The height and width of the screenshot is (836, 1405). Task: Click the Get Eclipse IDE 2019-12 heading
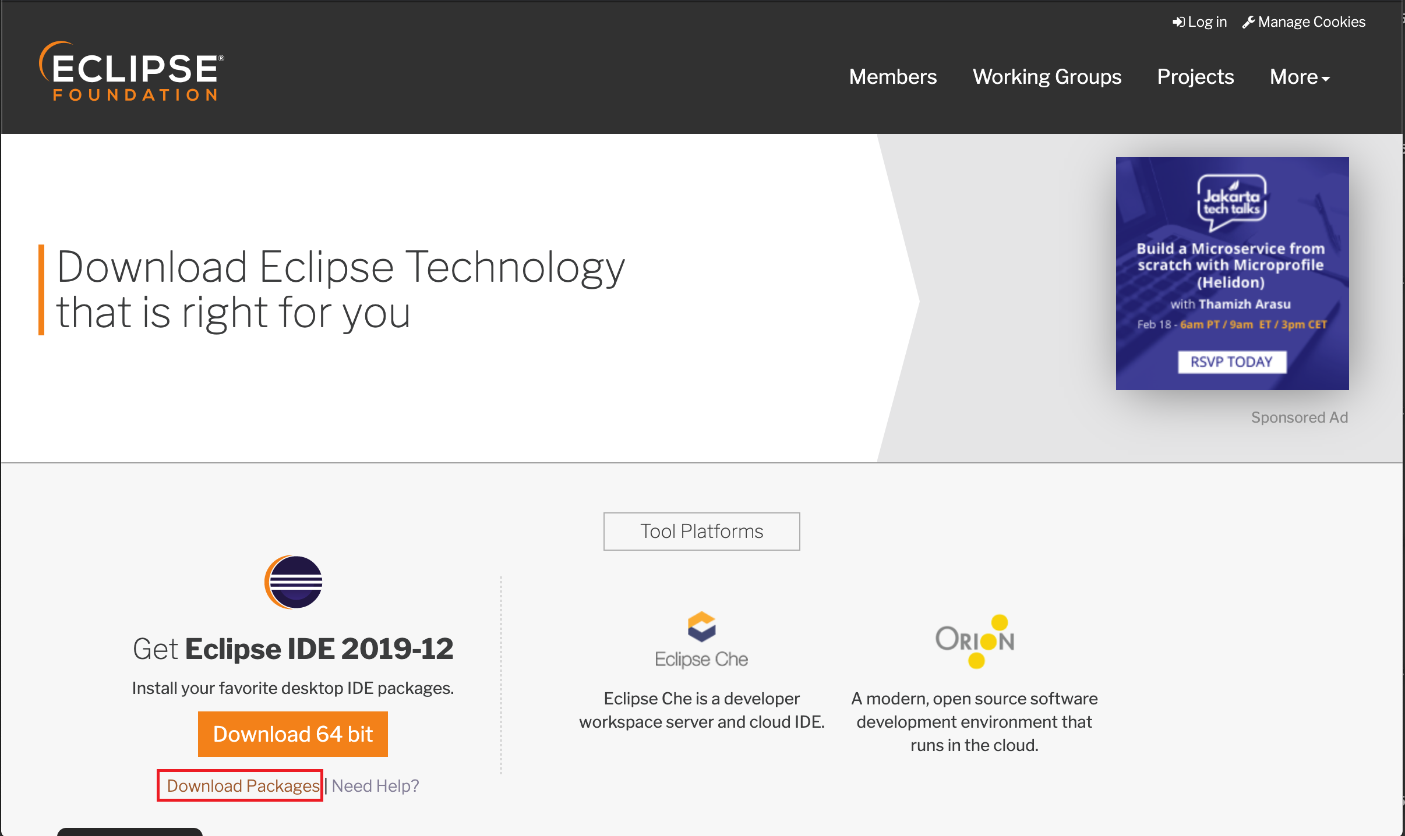click(x=293, y=649)
